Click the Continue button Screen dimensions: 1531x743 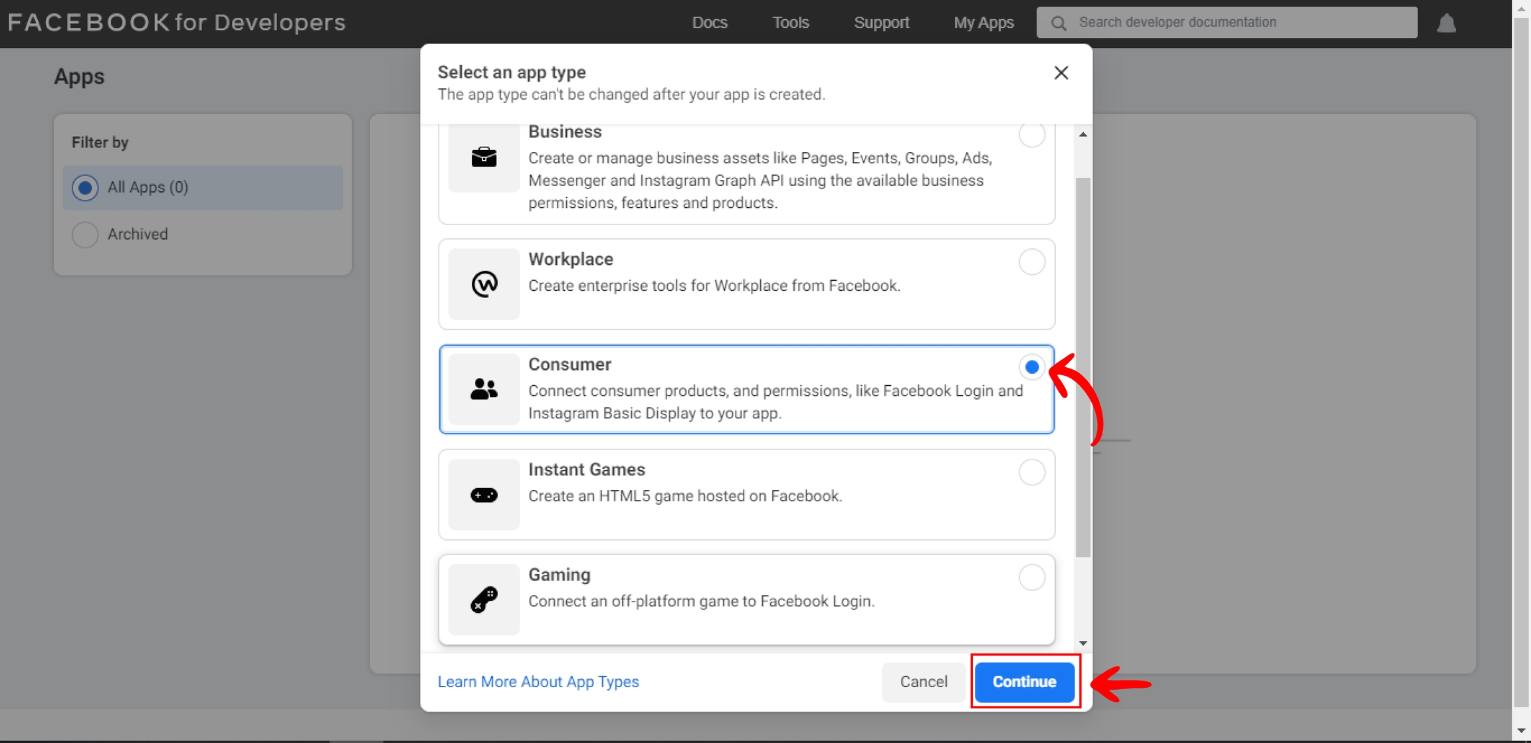[1024, 681]
